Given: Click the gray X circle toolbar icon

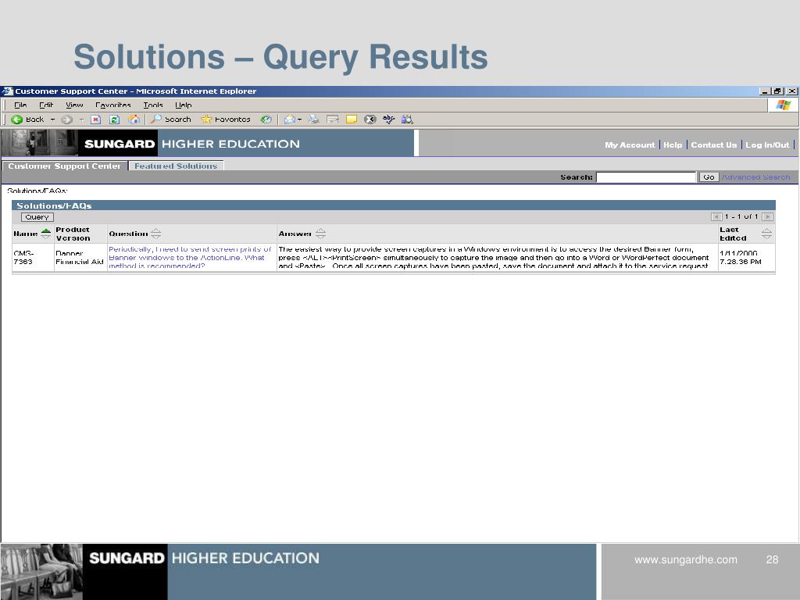Looking at the screenshot, I should tap(370, 120).
